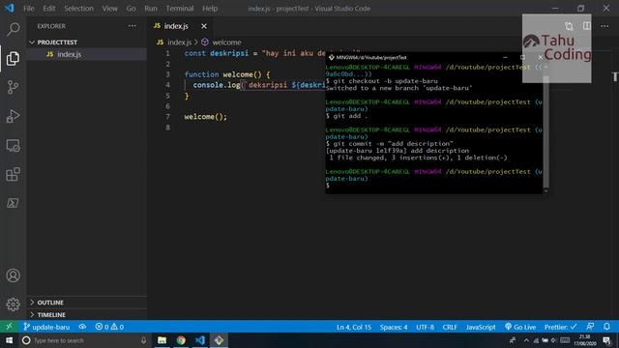Start Go Live server
Image resolution: width=619 pixels, height=348 pixels.
click(520, 327)
